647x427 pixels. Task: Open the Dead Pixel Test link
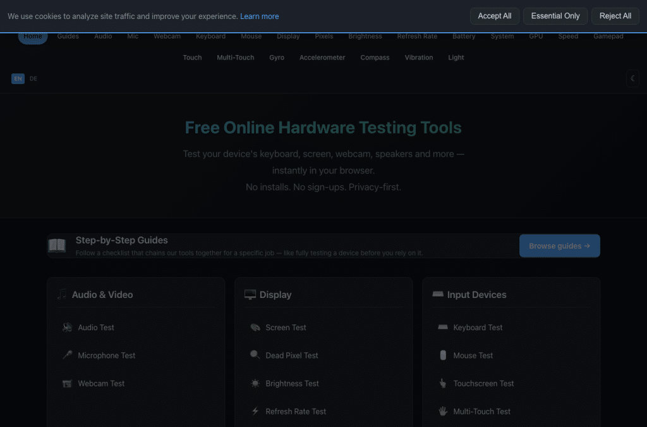[x=292, y=355]
